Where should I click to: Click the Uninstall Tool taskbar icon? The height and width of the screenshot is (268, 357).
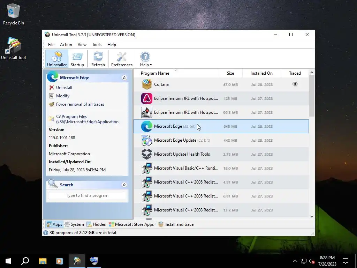[77, 261]
